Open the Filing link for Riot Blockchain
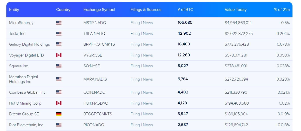This screenshot has width=301, height=131. click(x=135, y=125)
